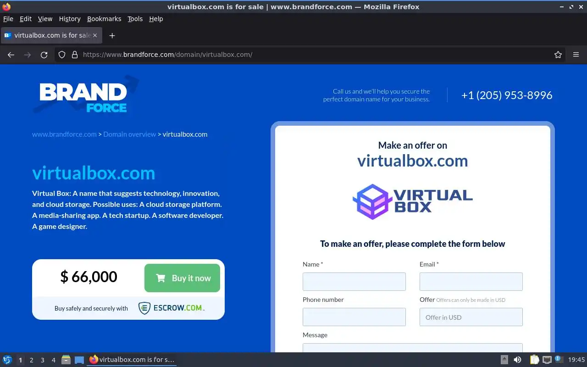
Task: Click the $ 66,000 price text
Action: [x=89, y=277]
